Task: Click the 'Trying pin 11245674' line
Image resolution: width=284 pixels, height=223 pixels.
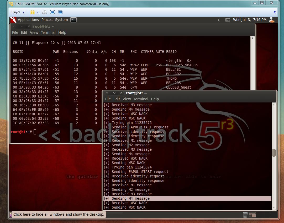Action: click(x=128, y=167)
